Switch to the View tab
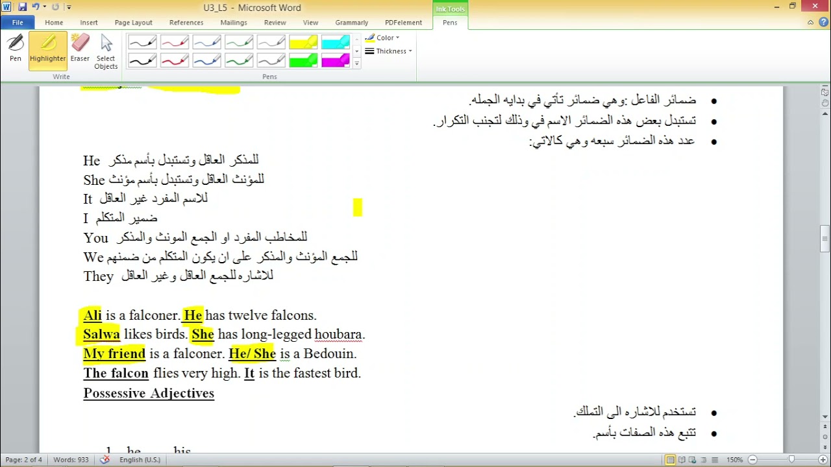This screenshot has height=467, width=831. point(310,23)
